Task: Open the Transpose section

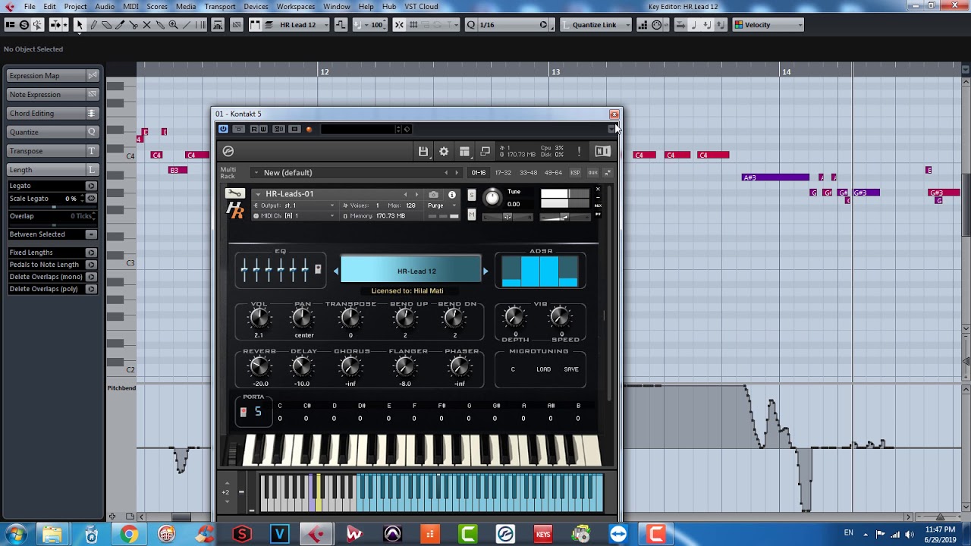Action: tap(53, 151)
